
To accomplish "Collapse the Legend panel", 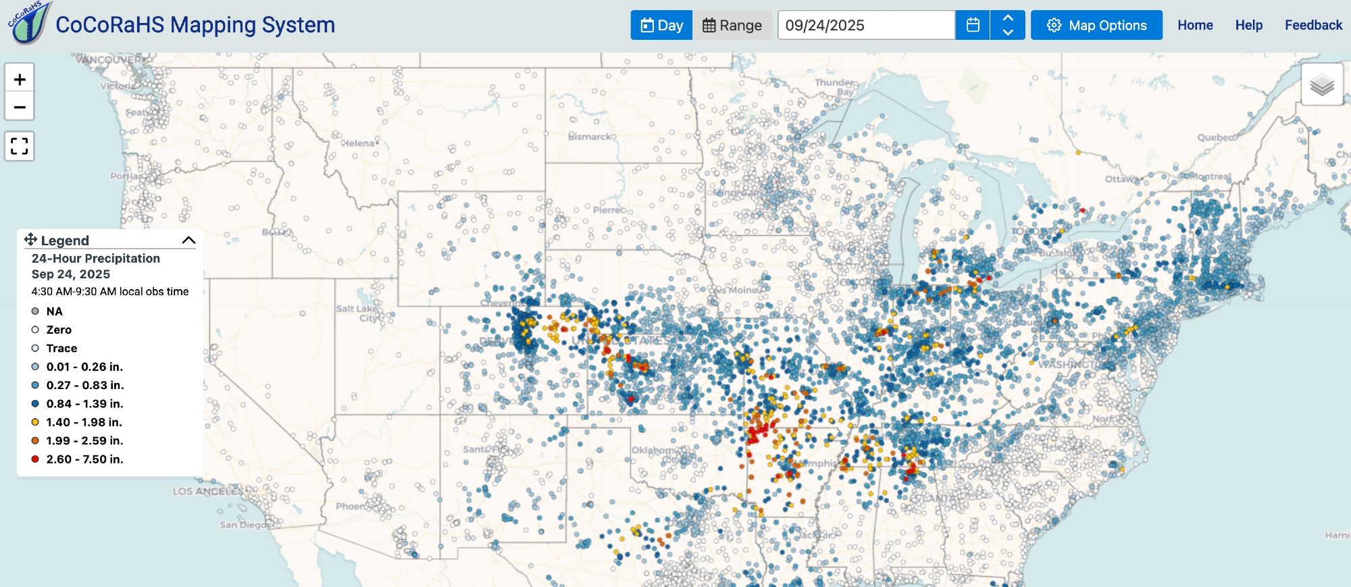I will coord(188,240).
